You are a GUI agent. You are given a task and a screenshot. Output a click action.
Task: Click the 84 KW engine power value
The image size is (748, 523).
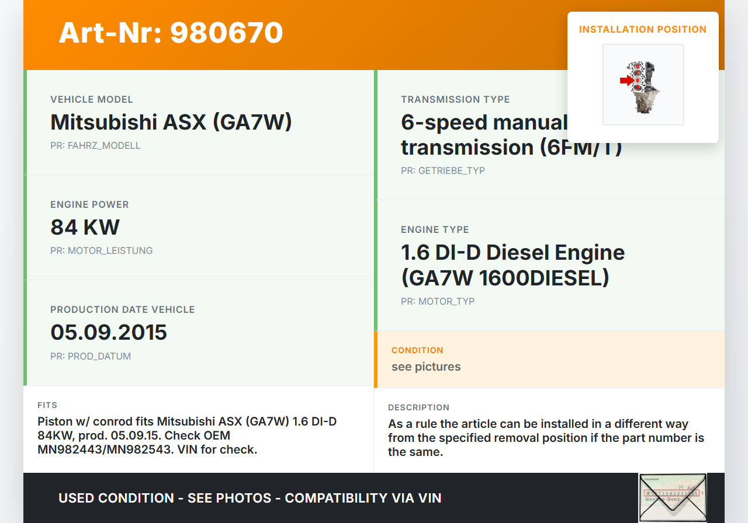[85, 227]
